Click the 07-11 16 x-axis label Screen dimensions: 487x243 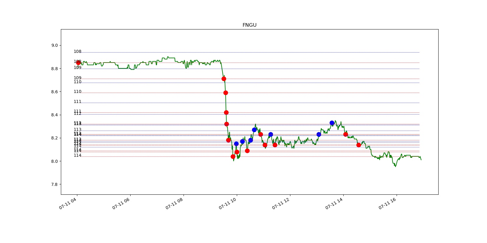point(387,204)
